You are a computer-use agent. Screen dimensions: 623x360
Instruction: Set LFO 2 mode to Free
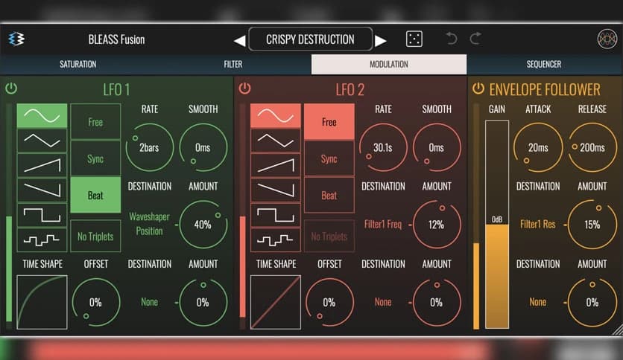point(329,122)
